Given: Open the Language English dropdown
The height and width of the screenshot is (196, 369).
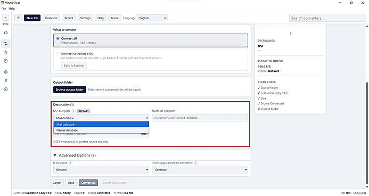Looking at the screenshot, I should click(x=152, y=18).
